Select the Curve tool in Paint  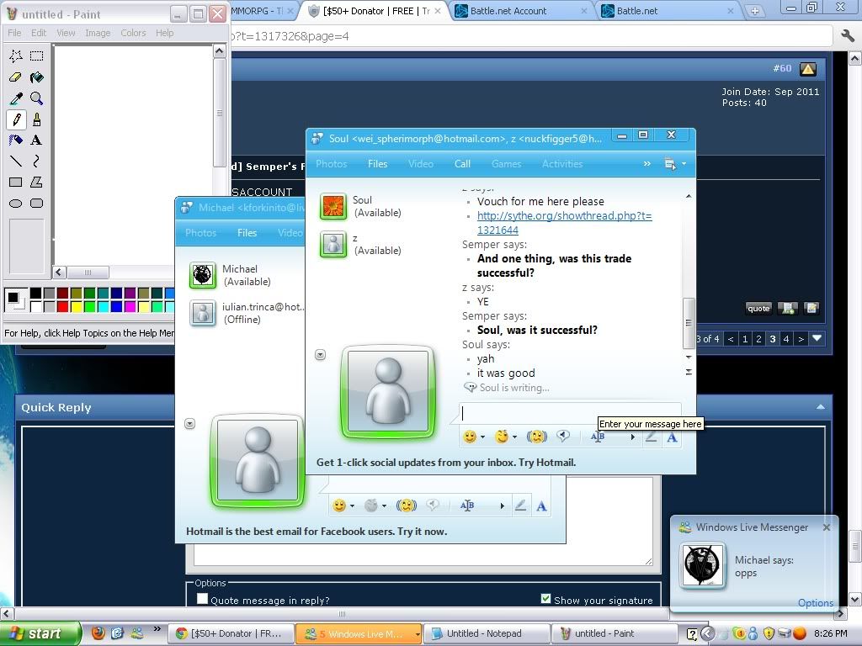[x=37, y=161]
